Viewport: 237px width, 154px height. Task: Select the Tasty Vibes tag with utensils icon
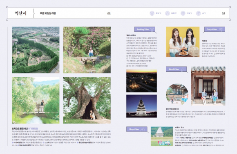pos(215,29)
